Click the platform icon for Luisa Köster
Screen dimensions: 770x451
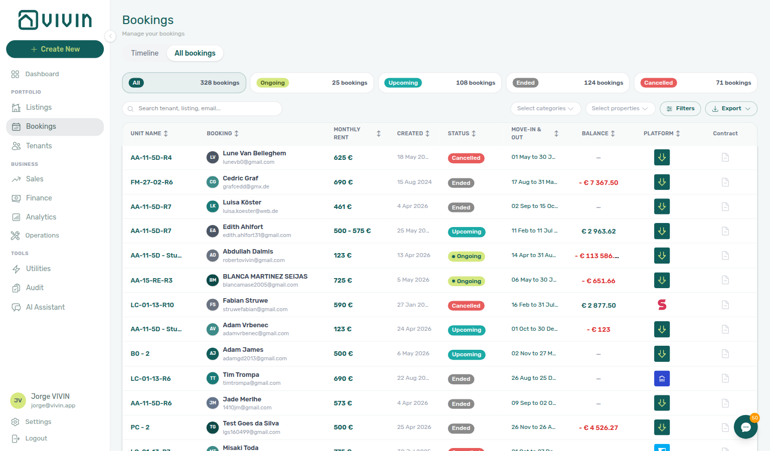pyautogui.click(x=662, y=206)
